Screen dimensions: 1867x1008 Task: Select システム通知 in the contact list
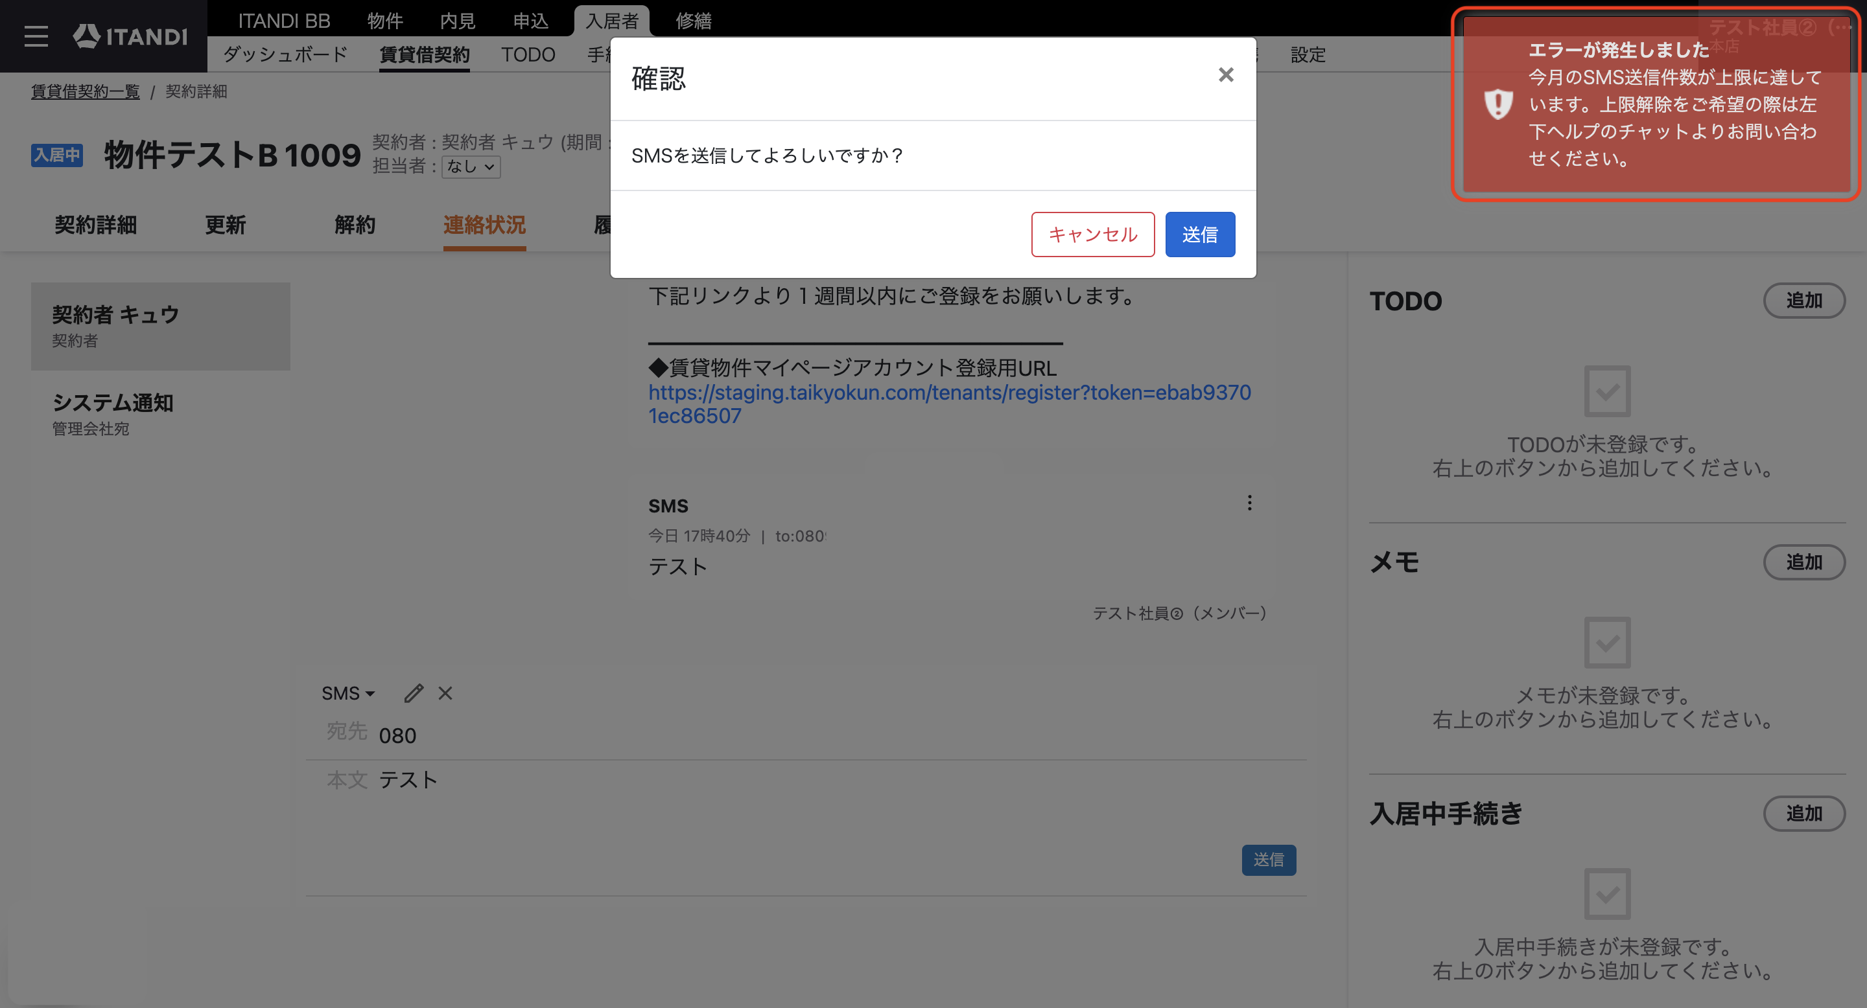(x=161, y=415)
